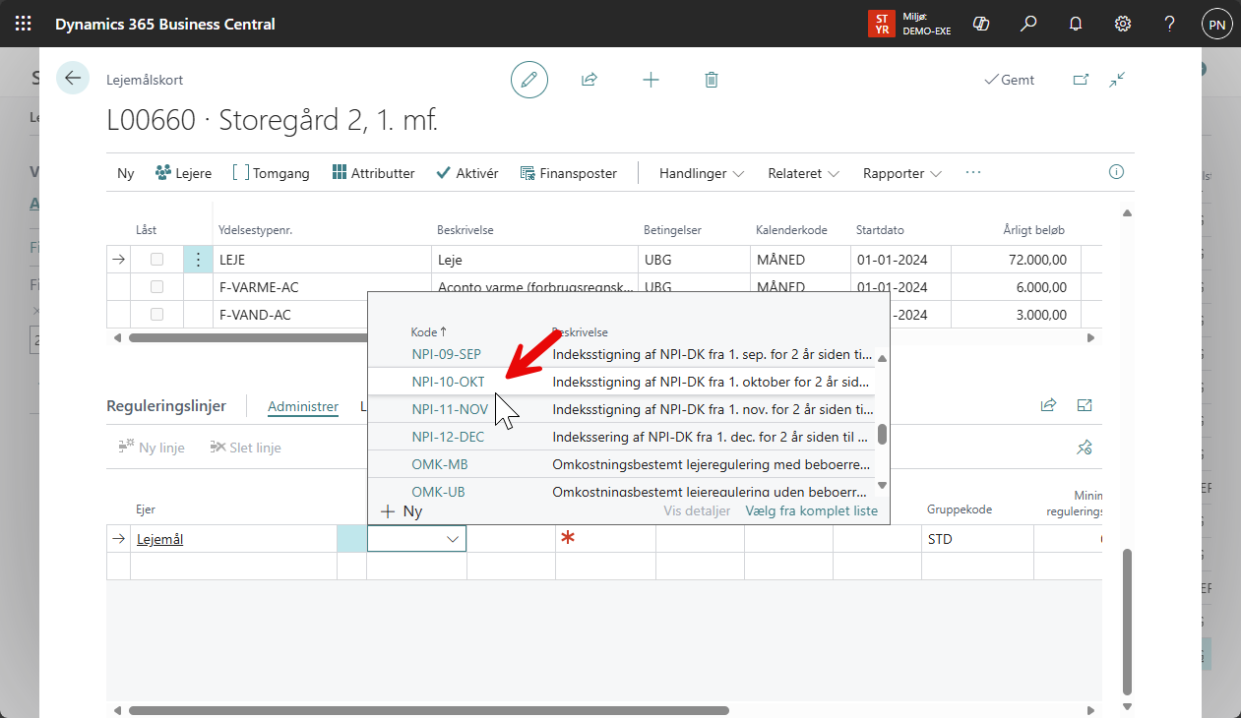Click the share icon in header
Screen dimensions: 1241x718
[x=589, y=80]
